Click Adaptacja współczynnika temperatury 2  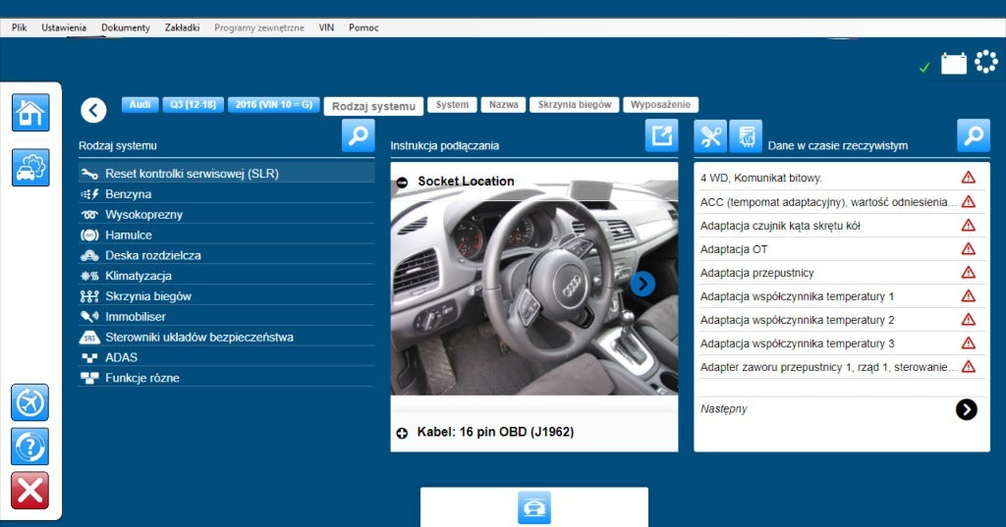point(841,320)
